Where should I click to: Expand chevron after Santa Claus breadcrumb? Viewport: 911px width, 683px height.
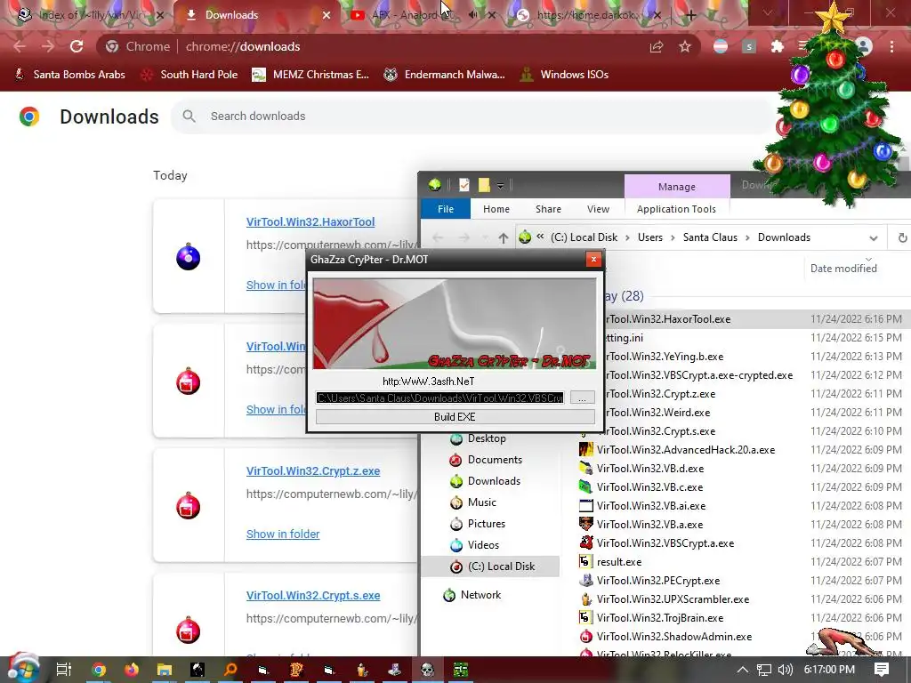click(x=747, y=237)
